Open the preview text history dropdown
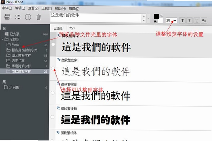Viewport: 212px width, 141px height. tap(148, 18)
